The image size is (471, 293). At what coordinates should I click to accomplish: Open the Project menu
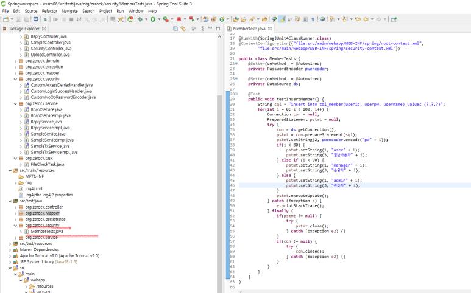coord(105,11)
